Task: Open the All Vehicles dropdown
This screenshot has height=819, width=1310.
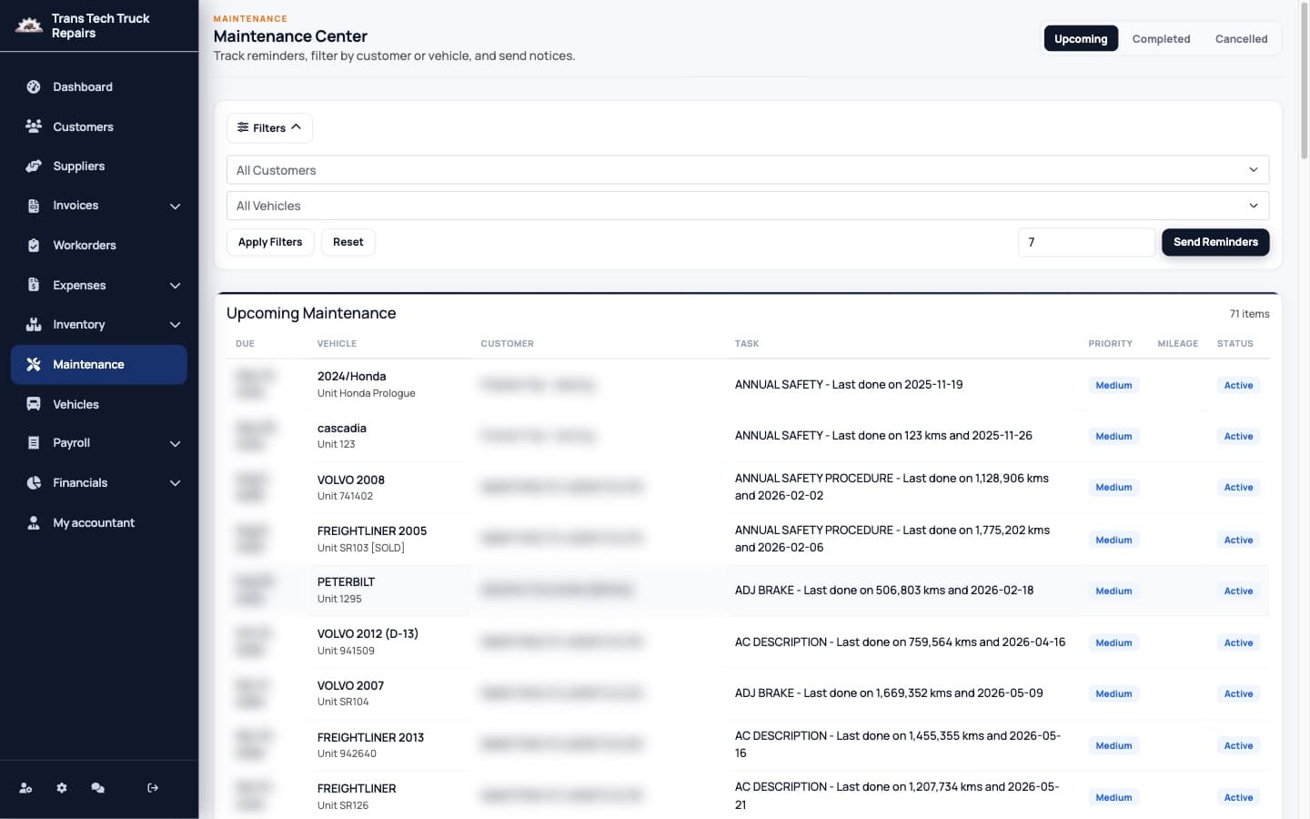Action: [747, 206]
